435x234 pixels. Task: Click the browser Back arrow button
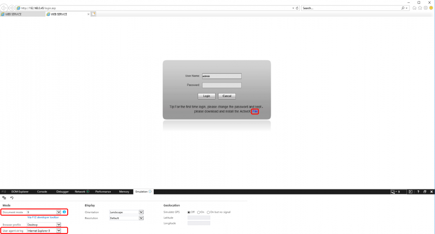click(4, 8)
